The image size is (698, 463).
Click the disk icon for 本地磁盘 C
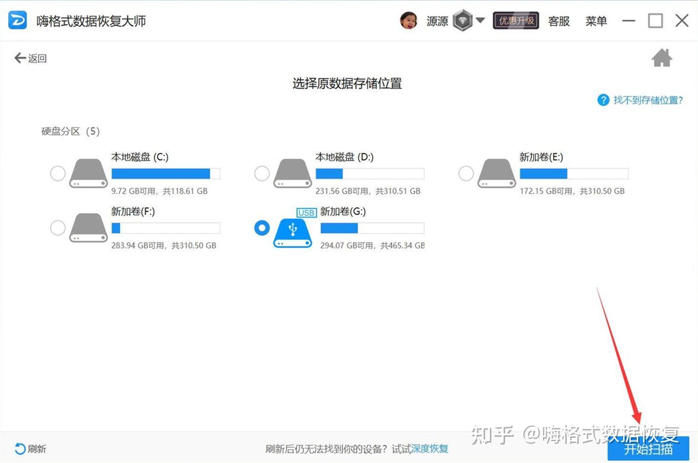pyautogui.click(x=88, y=173)
